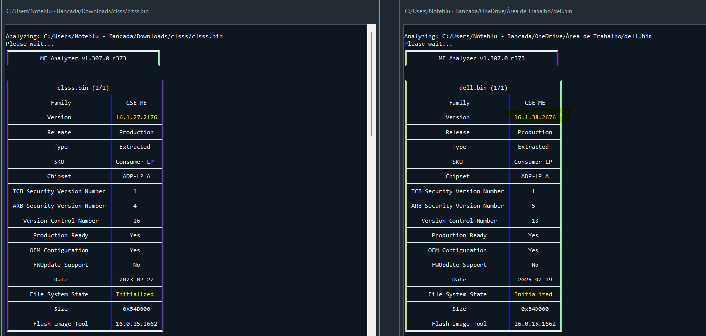This screenshot has height=336, width=706.
Task: Click the ME Analyzer banner in left pane
Action: [83, 58]
